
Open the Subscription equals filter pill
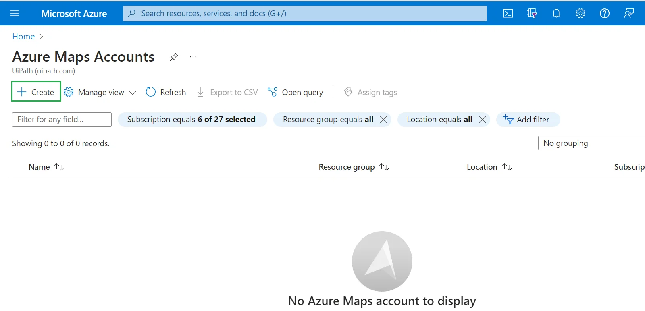point(192,120)
